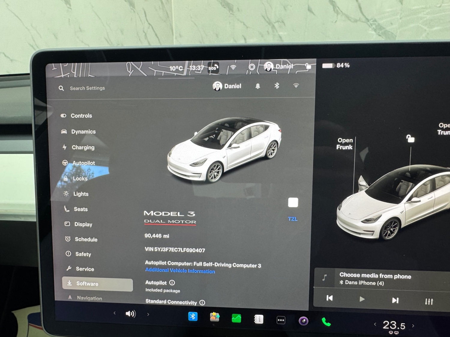Tap the Model 3 image in settings
Image resolution: width=450 pixels, height=337 pixels.
coord(224,150)
